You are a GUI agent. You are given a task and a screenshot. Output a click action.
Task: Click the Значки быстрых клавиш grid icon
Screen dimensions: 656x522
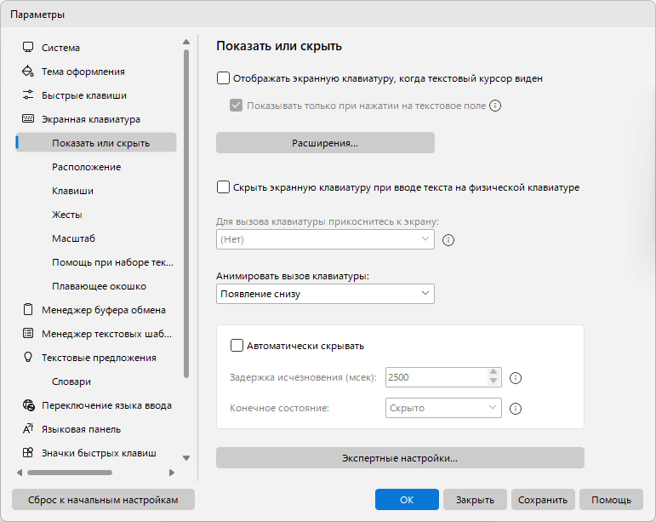pos(28,453)
